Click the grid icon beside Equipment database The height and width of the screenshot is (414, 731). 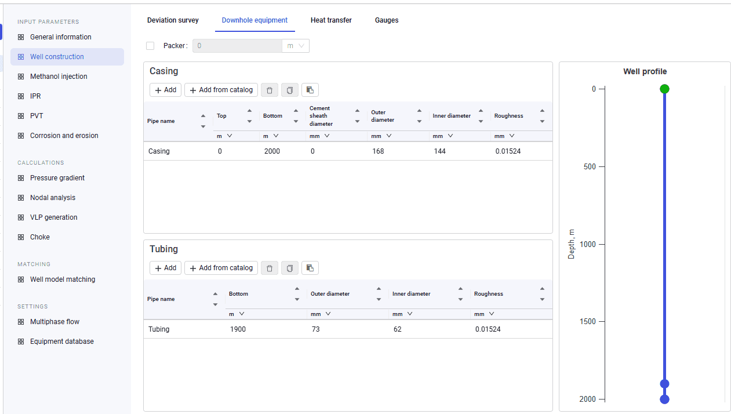[x=21, y=342]
